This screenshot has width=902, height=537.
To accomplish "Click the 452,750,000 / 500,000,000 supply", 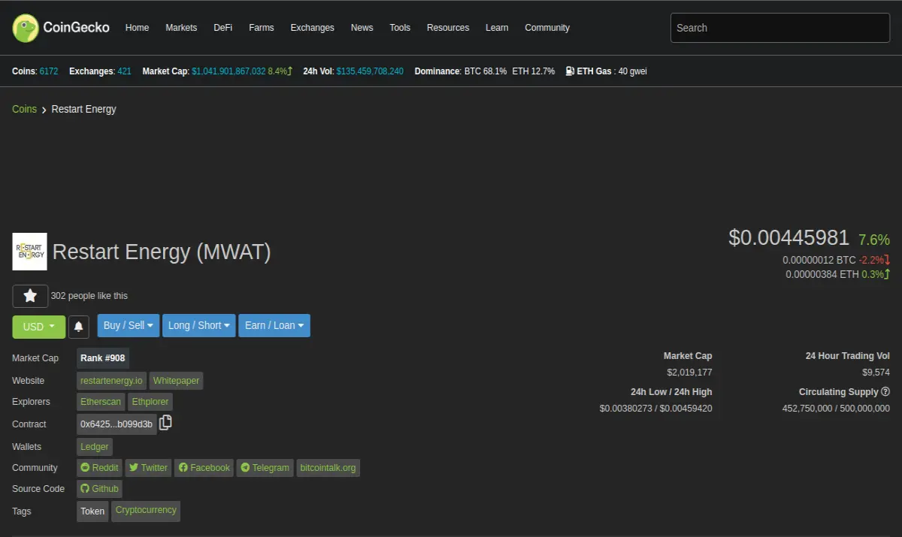I will tap(836, 409).
